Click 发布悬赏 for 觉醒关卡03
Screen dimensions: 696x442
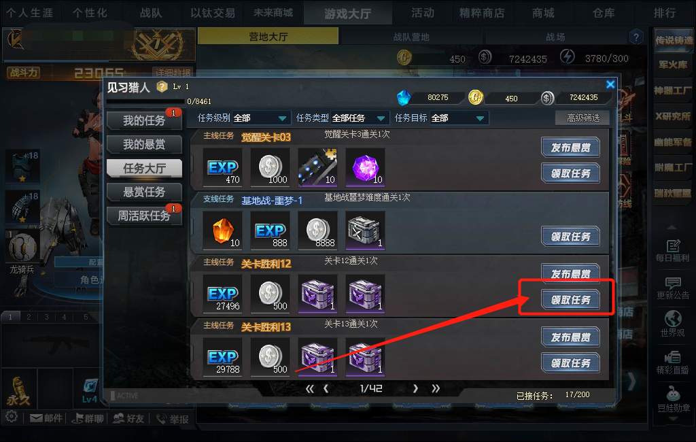570,148
